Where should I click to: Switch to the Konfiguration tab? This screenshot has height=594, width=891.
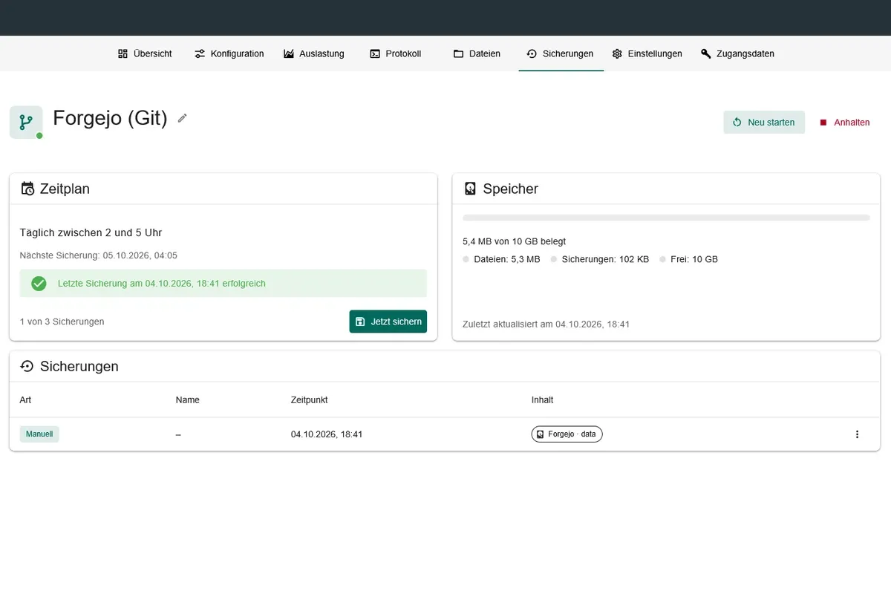(x=229, y=53)
